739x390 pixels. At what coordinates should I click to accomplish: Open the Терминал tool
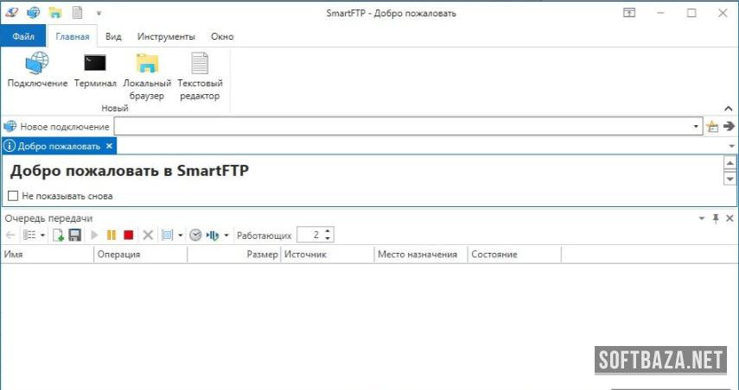(95, 69)
